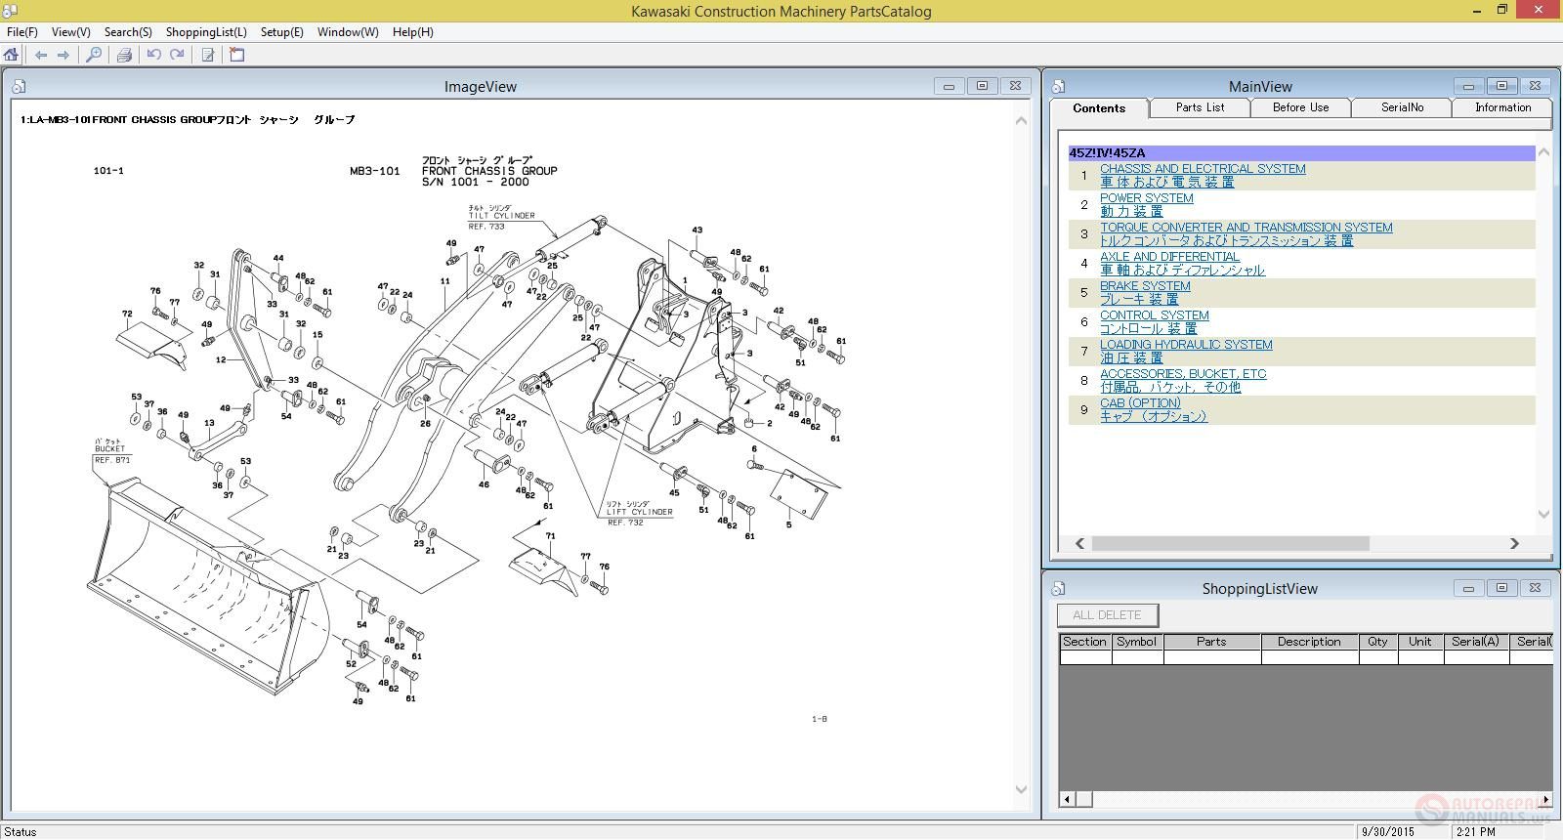Open the File(F) menu

pyautogui.click(x=22, y=32)
